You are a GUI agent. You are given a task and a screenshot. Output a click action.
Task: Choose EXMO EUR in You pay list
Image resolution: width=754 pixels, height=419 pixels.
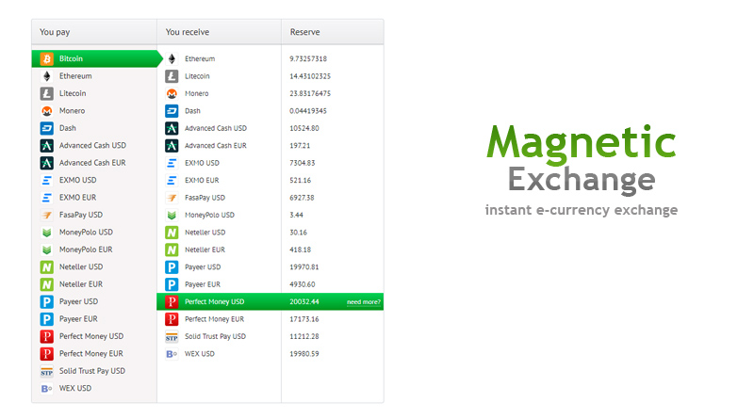tap(78, 198)
